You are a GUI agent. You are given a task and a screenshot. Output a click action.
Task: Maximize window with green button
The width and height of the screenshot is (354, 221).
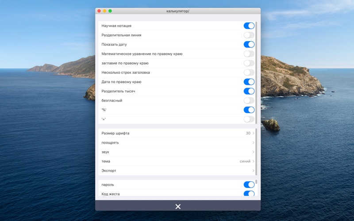(x=110, y=11)
